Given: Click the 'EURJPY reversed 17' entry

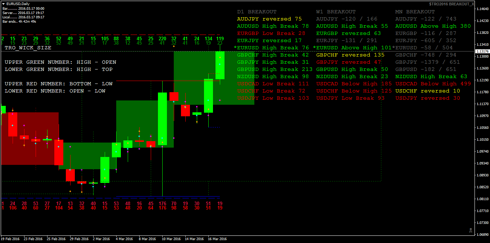Looking at the screenshot, I should tap(269, 41).
